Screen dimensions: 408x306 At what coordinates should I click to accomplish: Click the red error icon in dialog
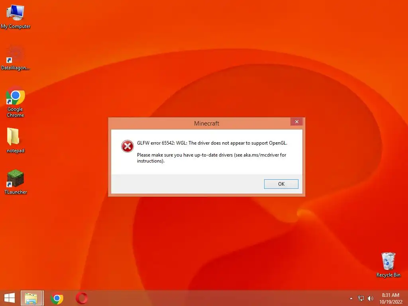[127, 146]
